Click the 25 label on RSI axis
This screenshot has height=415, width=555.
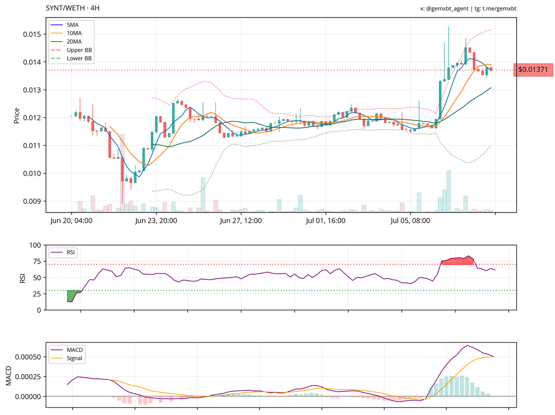tap(37, 294)
